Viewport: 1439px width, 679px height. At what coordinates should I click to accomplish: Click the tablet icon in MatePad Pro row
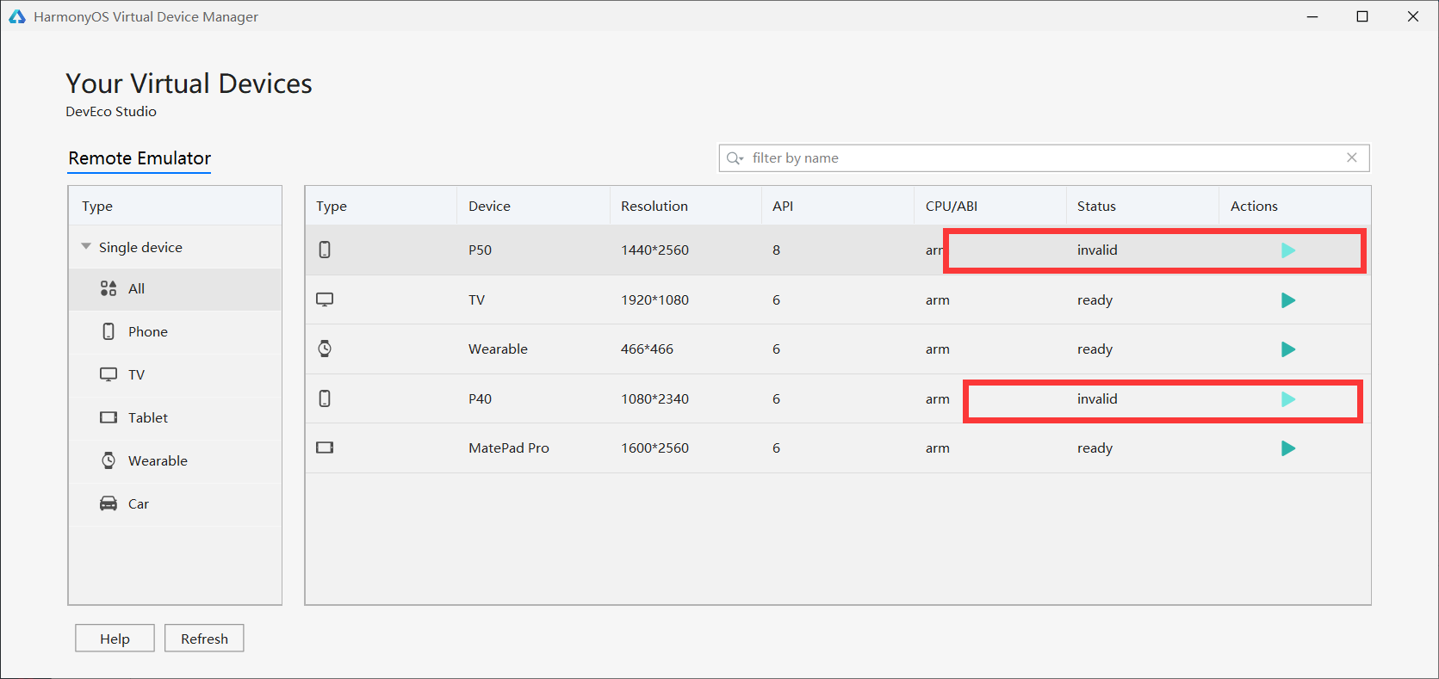coord(325,448)
